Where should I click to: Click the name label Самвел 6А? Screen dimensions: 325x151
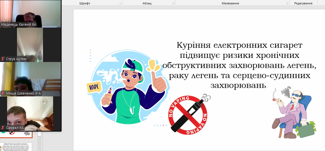pos(15,128)
